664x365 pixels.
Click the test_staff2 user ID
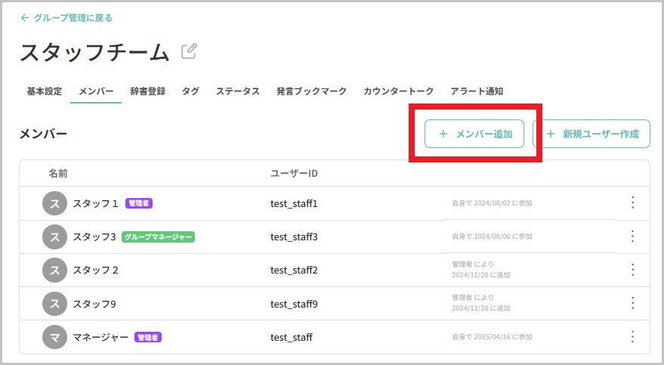point(294,270)
